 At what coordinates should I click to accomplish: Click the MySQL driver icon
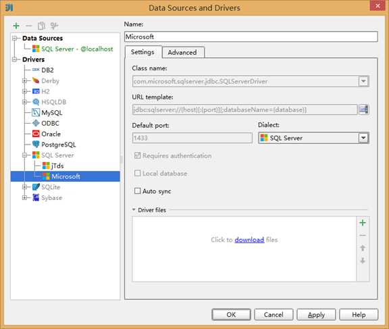click(36, 113)
